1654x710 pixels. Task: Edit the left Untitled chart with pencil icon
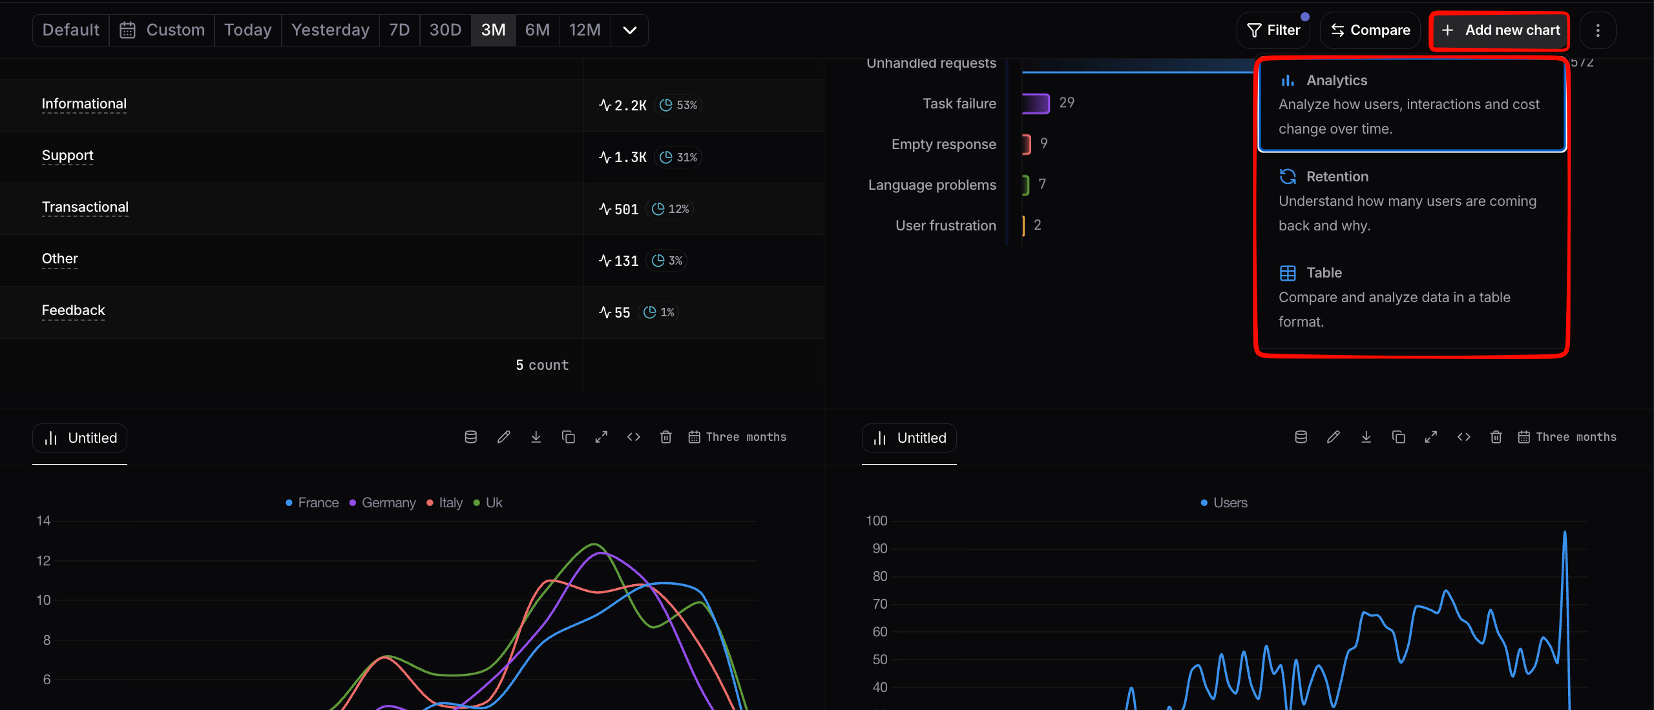point(504,437)
